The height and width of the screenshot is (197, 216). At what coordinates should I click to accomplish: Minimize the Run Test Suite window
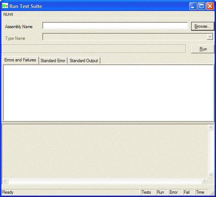click(x=193, y=6)
